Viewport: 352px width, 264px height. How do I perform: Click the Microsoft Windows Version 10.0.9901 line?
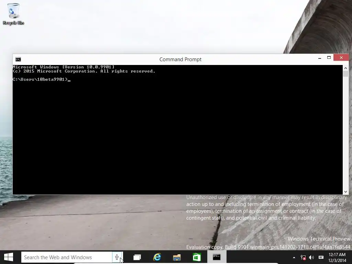pyautogui.click(x=64, y=67)
